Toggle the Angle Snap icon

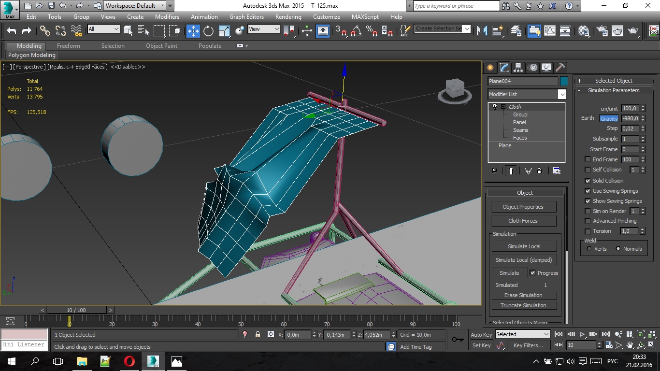357,31
